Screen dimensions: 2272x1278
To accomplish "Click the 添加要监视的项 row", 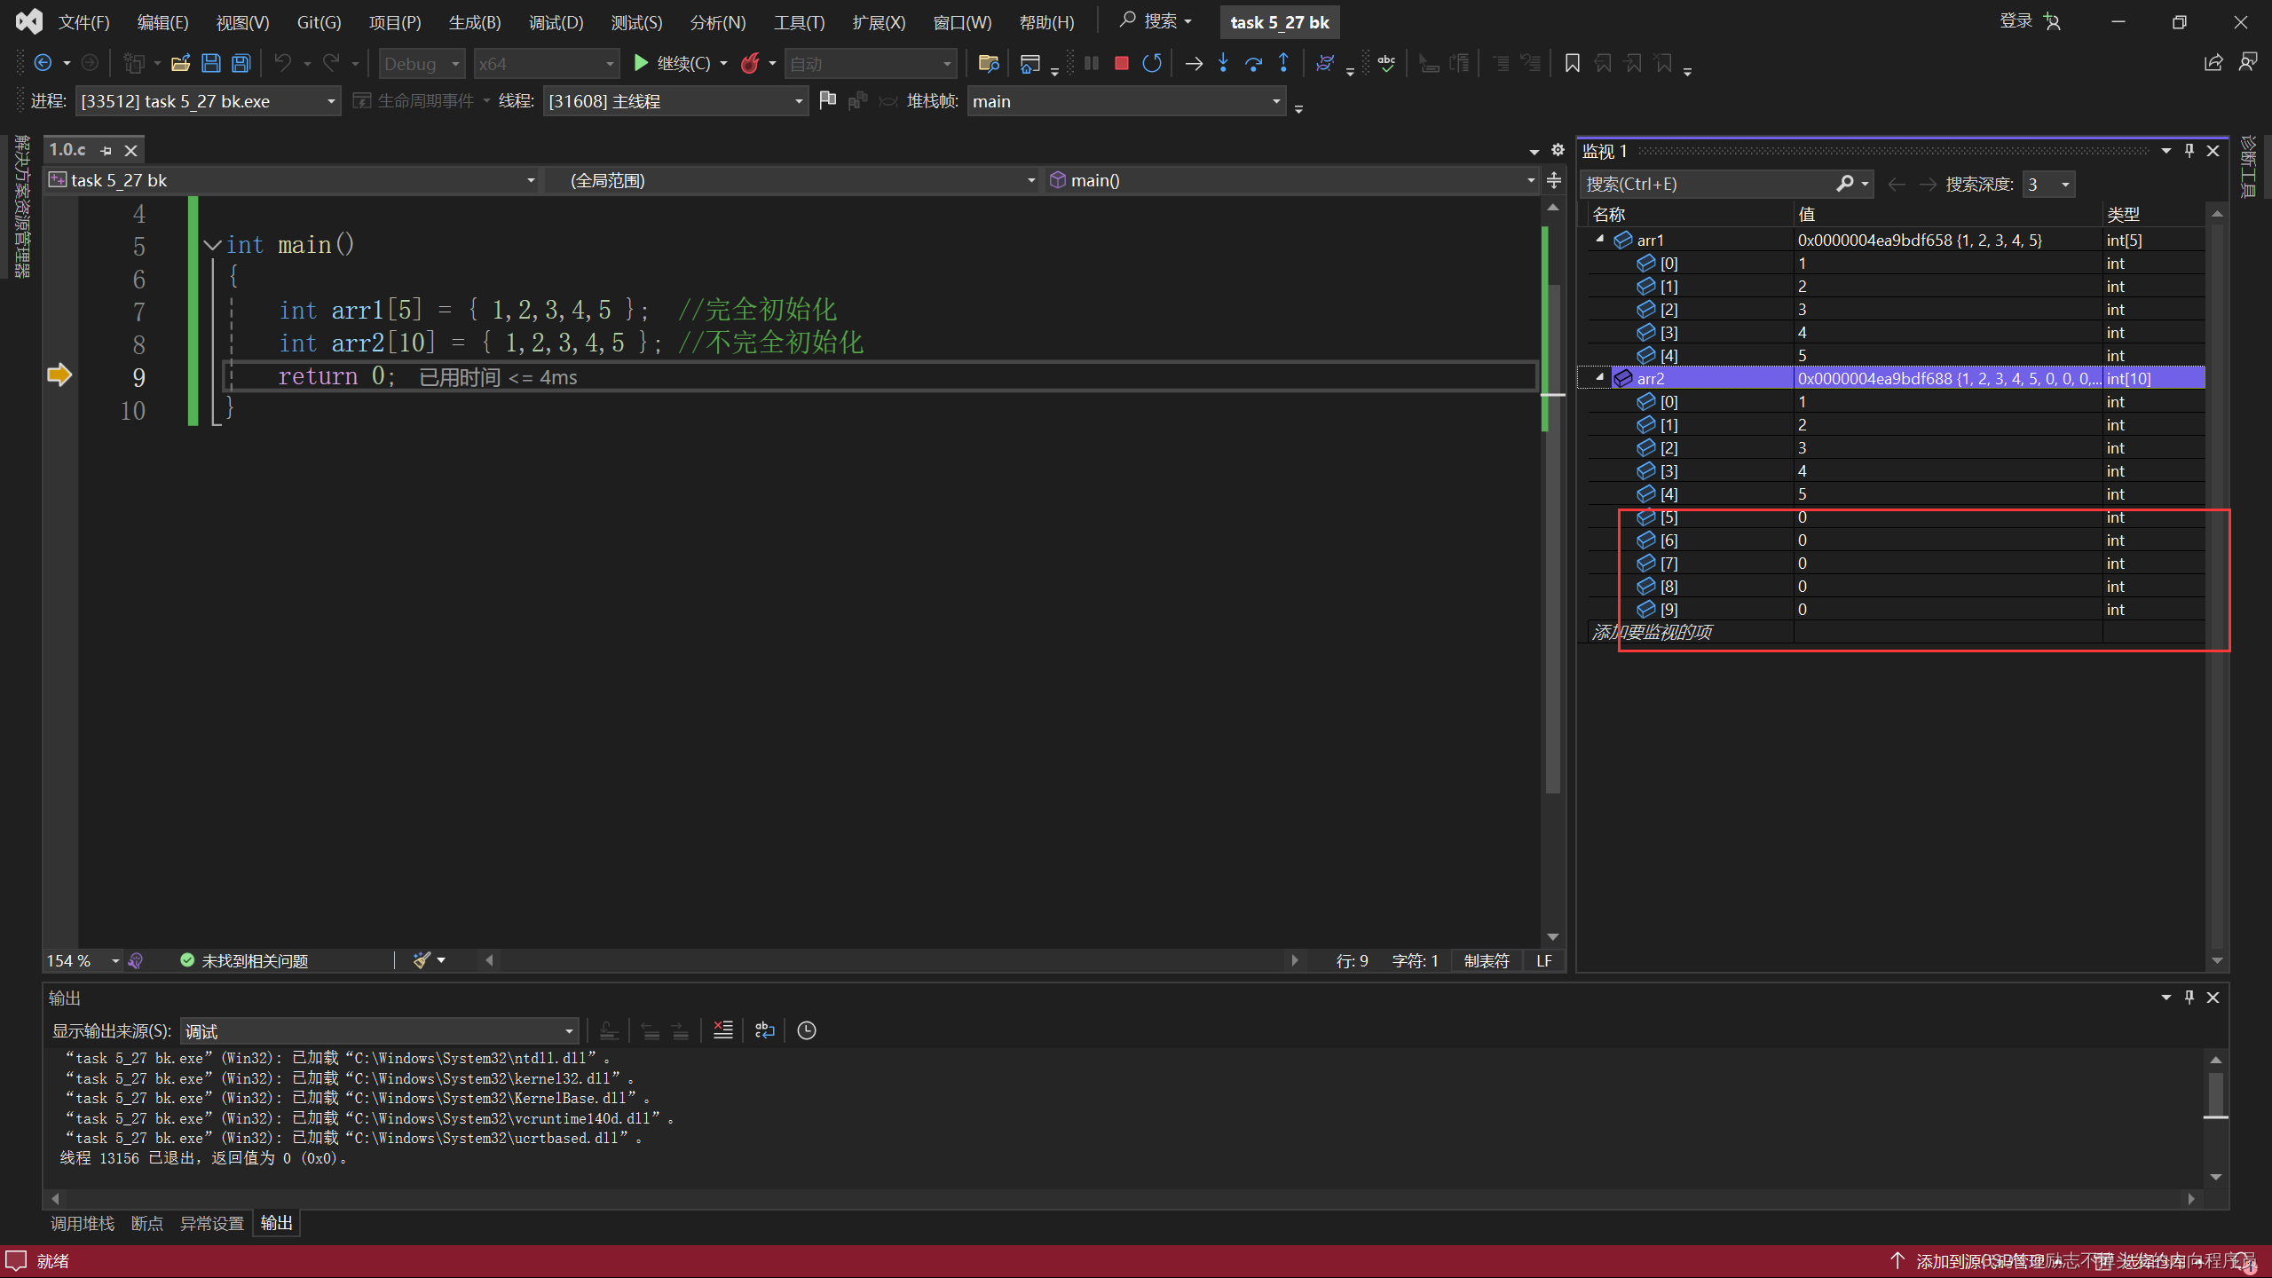I will (x=1895, y=632).
